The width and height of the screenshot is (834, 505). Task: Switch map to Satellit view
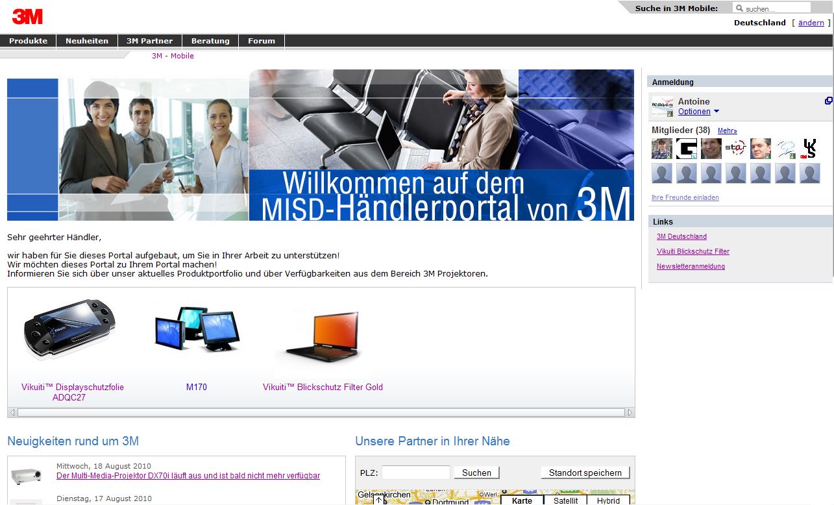tap(565, 500)
